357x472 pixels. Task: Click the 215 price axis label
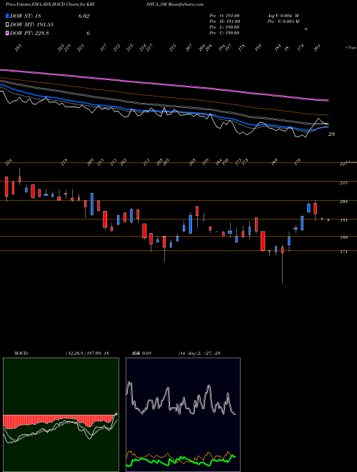click(x=343, y=182)
